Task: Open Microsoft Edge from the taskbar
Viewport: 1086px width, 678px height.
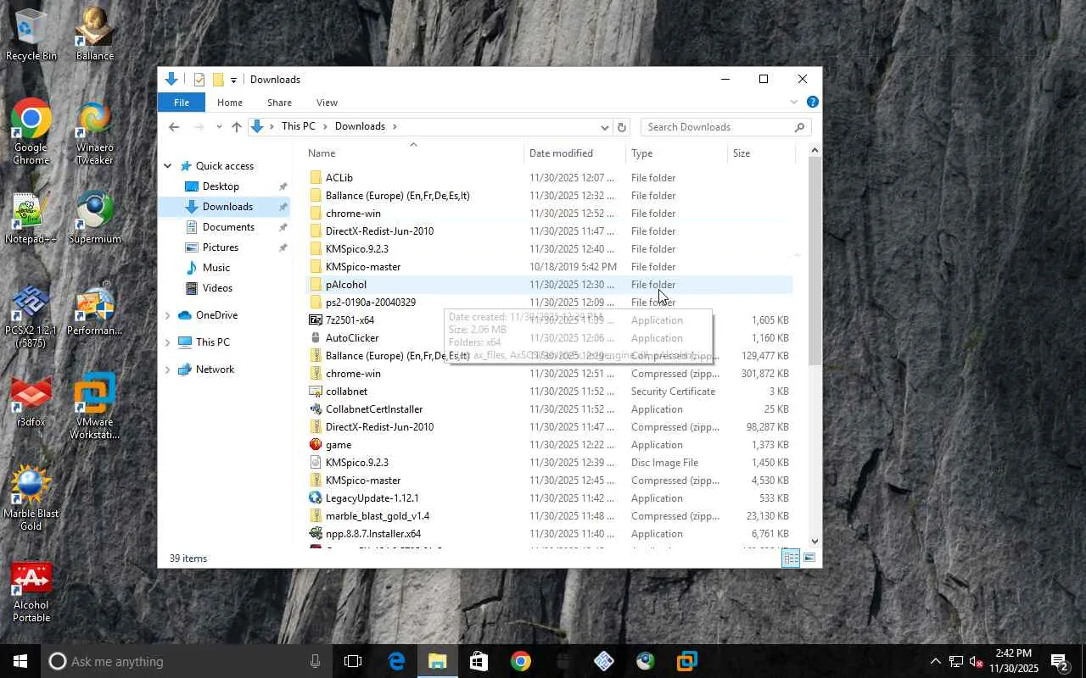Action: click(396, 661)
